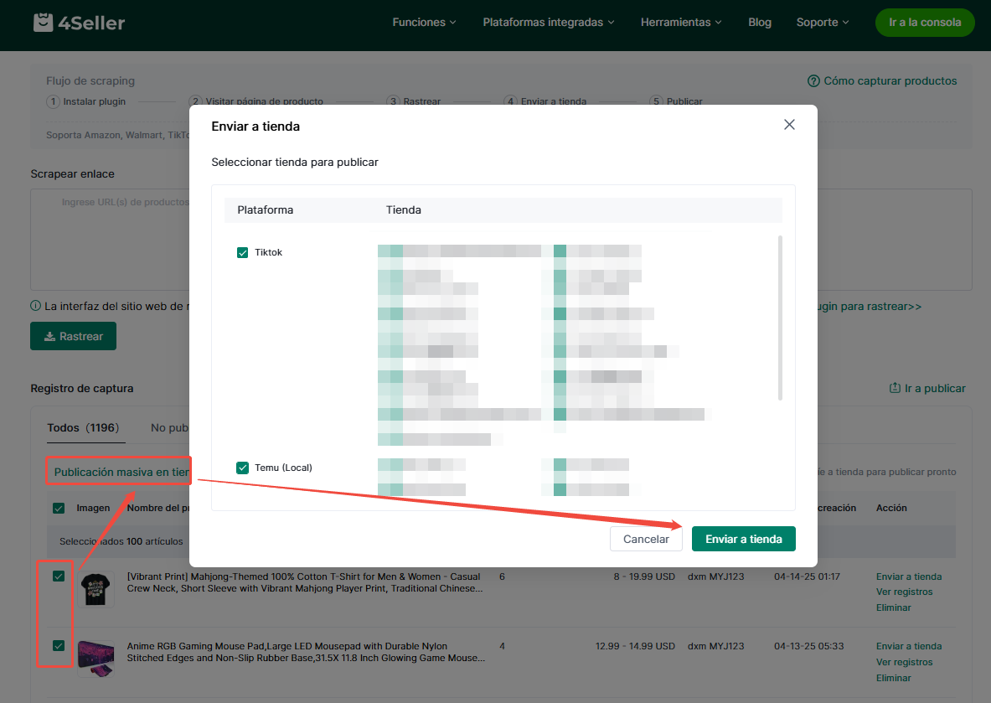
Task: Expand the Funciones dropdown menu
Action: click(424, 23)
